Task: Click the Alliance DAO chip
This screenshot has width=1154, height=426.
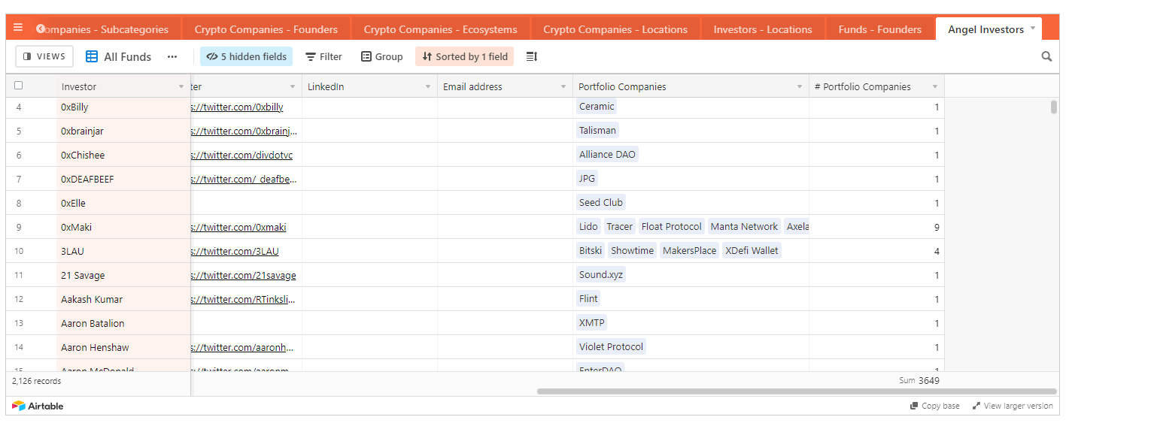Action: [607, 155]
